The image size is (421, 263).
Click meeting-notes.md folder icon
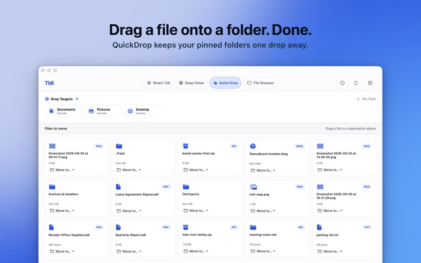[x=253, y=227]
